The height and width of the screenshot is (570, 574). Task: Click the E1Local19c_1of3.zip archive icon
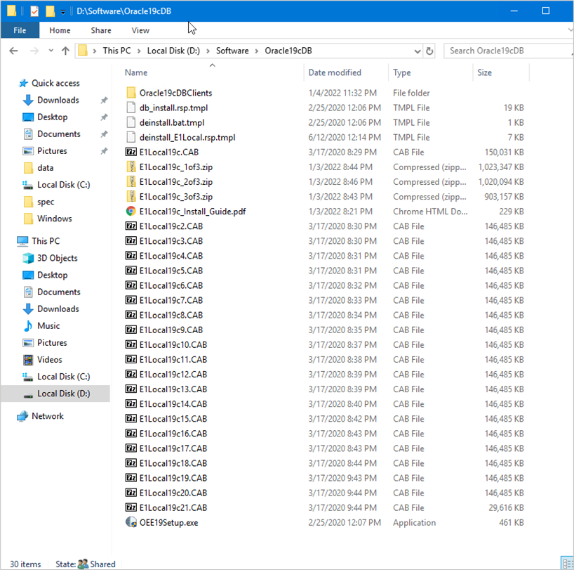click(131, 167)
